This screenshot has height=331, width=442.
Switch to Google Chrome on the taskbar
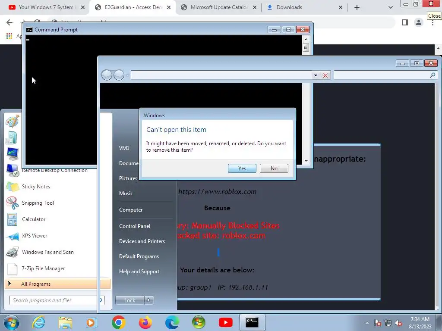(118, 322)
